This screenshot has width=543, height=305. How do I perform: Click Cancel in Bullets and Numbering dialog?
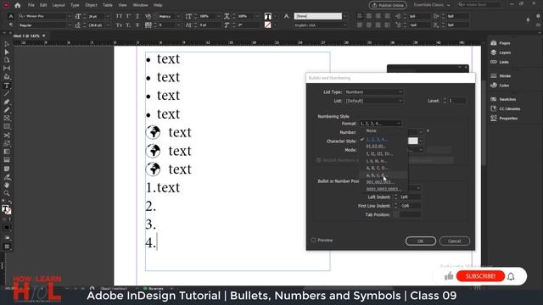455,241
